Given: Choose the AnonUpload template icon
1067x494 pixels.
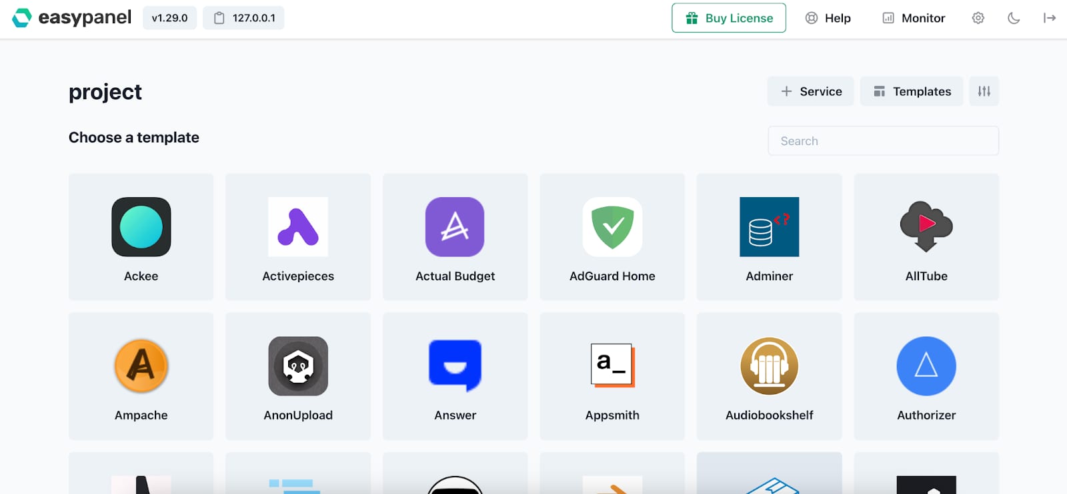Looking at the screenshot, I should point(297,366).
